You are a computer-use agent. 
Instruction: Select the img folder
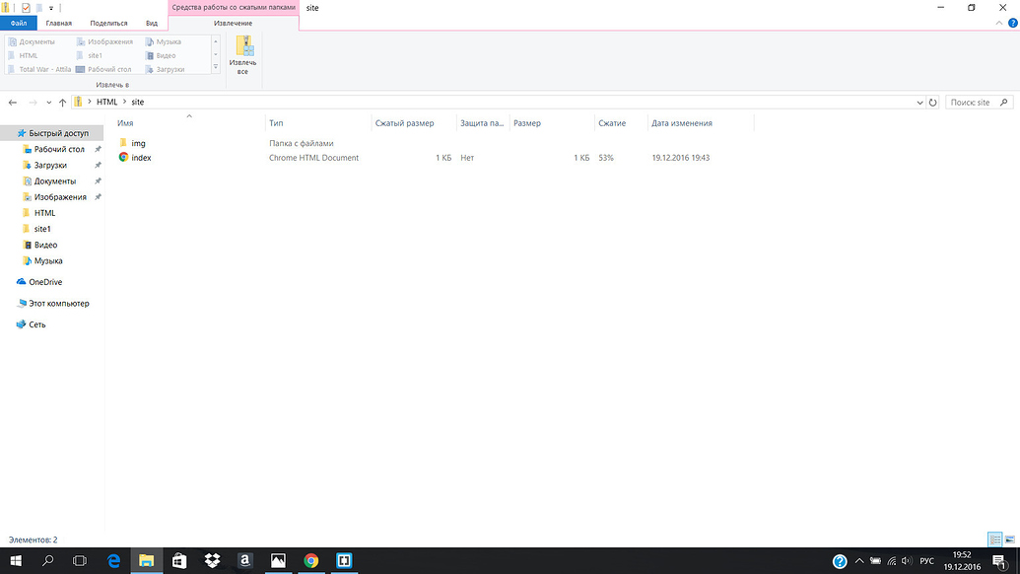[x=133, y=143]
